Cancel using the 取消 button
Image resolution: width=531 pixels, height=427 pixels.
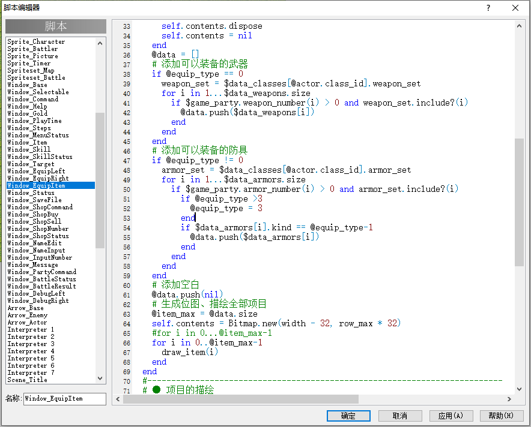[400, 416]
